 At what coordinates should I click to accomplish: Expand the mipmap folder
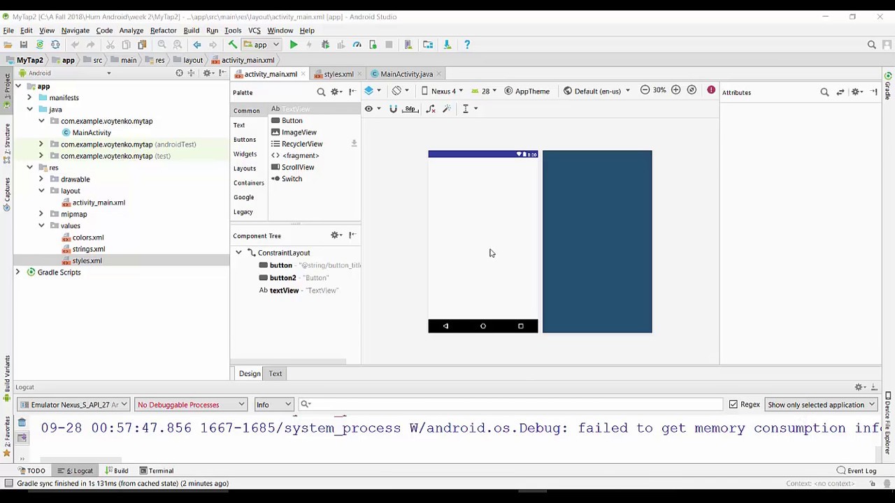pyautogui.click(x=41, y=214)
